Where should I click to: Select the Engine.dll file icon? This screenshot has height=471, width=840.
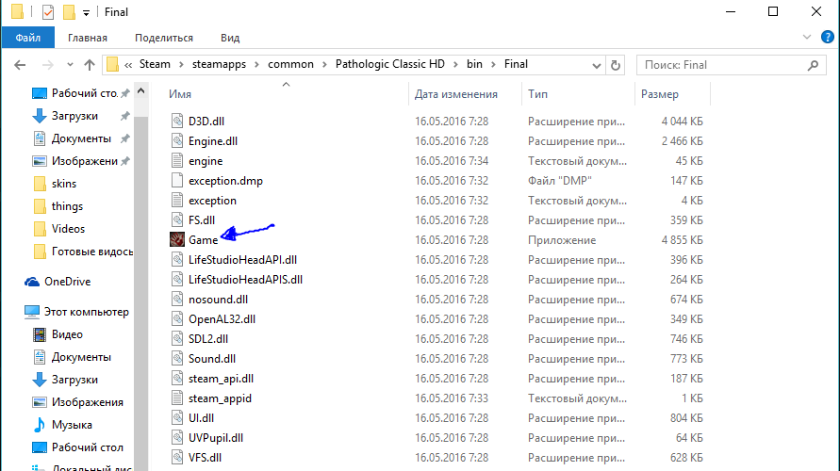pyautogui.click(x=177, y=140)
